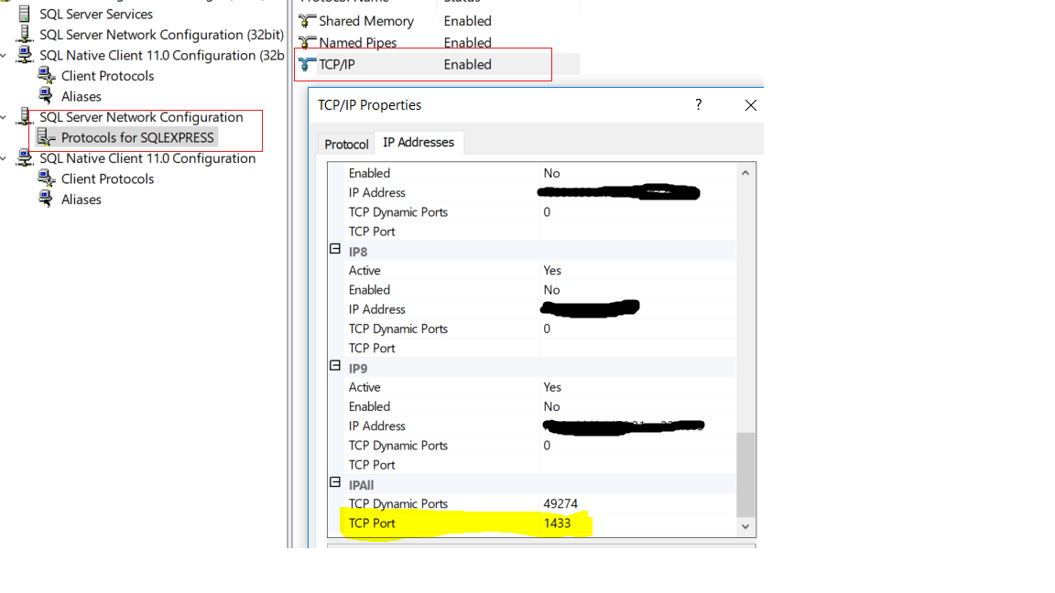Click the IPAll TCP Port value 1433

pyautogui.click(x=557, y=523)
